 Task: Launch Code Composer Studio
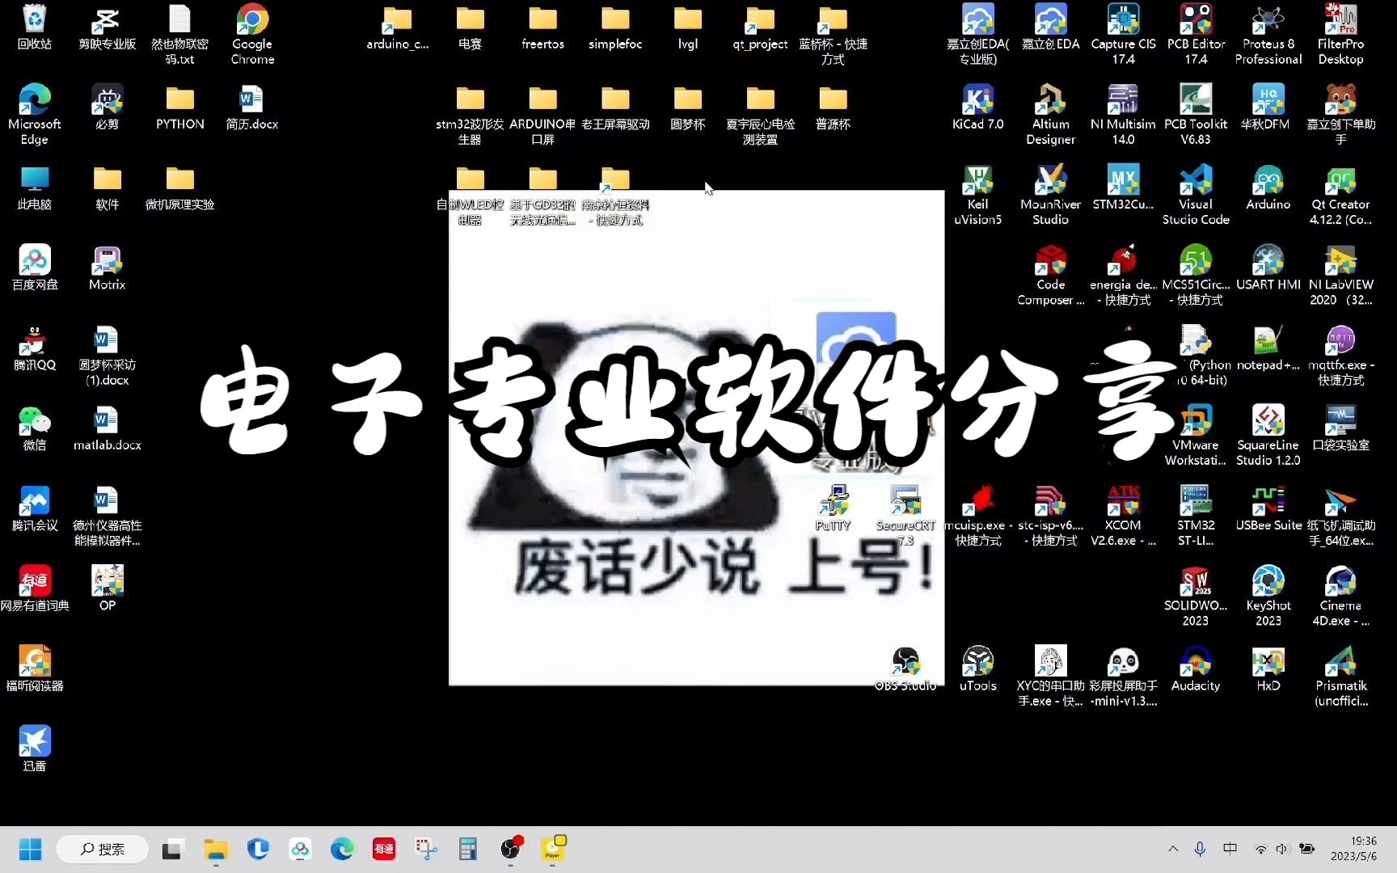point(1050,274)
